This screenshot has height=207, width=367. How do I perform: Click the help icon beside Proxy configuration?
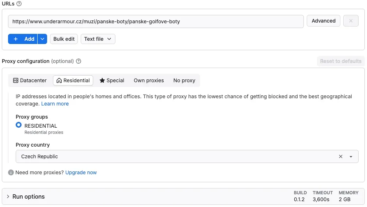79,61
